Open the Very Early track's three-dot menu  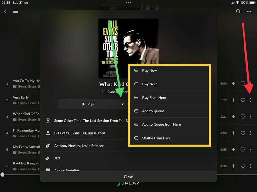pyautogui.click(x=251, y=100)
